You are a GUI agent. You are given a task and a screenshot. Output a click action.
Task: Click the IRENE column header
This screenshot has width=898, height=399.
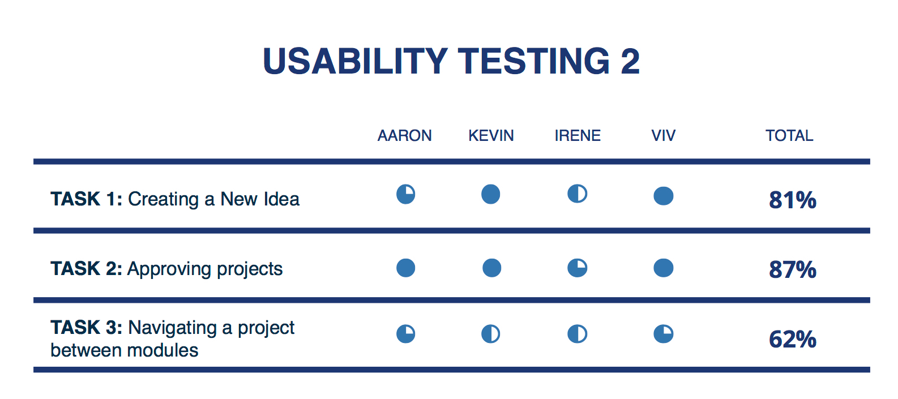pos(578,136)
